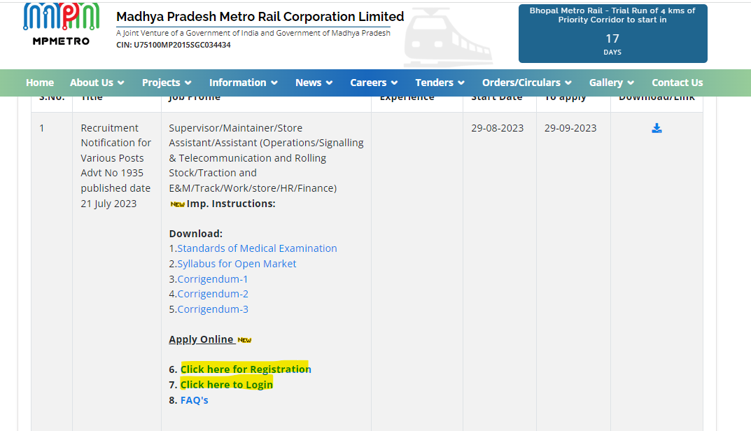Image resolution: width=751 pixels, height=431 pixels.
Task: Open the Home menu item
Action: [x=40, y=83]
